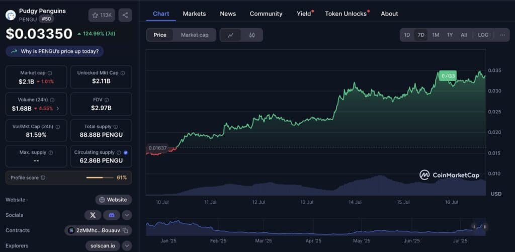Expand the Explorers dropdown chevron
This screenshot has width=515, height=252.
point(127,246)
